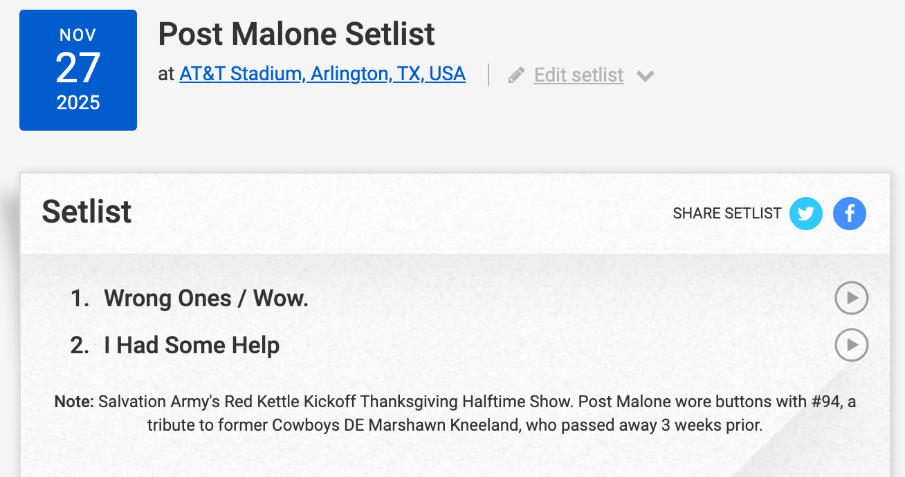905x477 pixels.
Task: Click the day 27 in the date badge
Action: (x=77, y=68)
